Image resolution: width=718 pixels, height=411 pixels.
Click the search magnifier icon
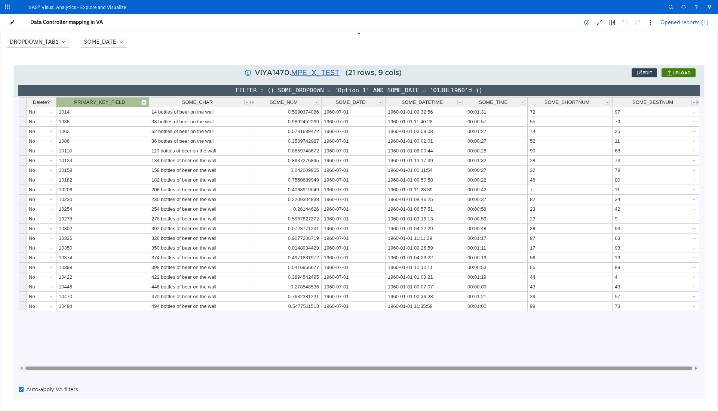(671, 7)
